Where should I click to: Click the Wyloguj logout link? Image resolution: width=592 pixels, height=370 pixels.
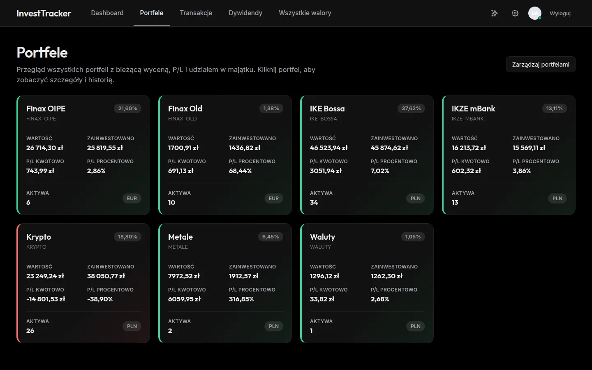[x=560, y=13]
